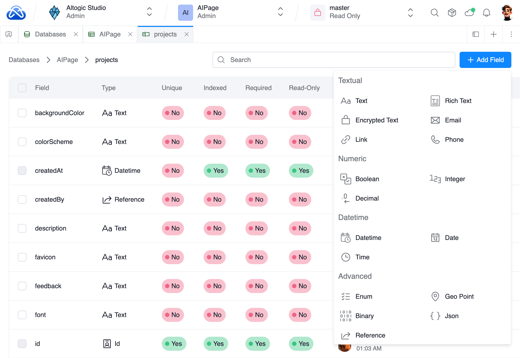
Task: Click the cloud deployment status icon
Action: [x=469, y=13]
